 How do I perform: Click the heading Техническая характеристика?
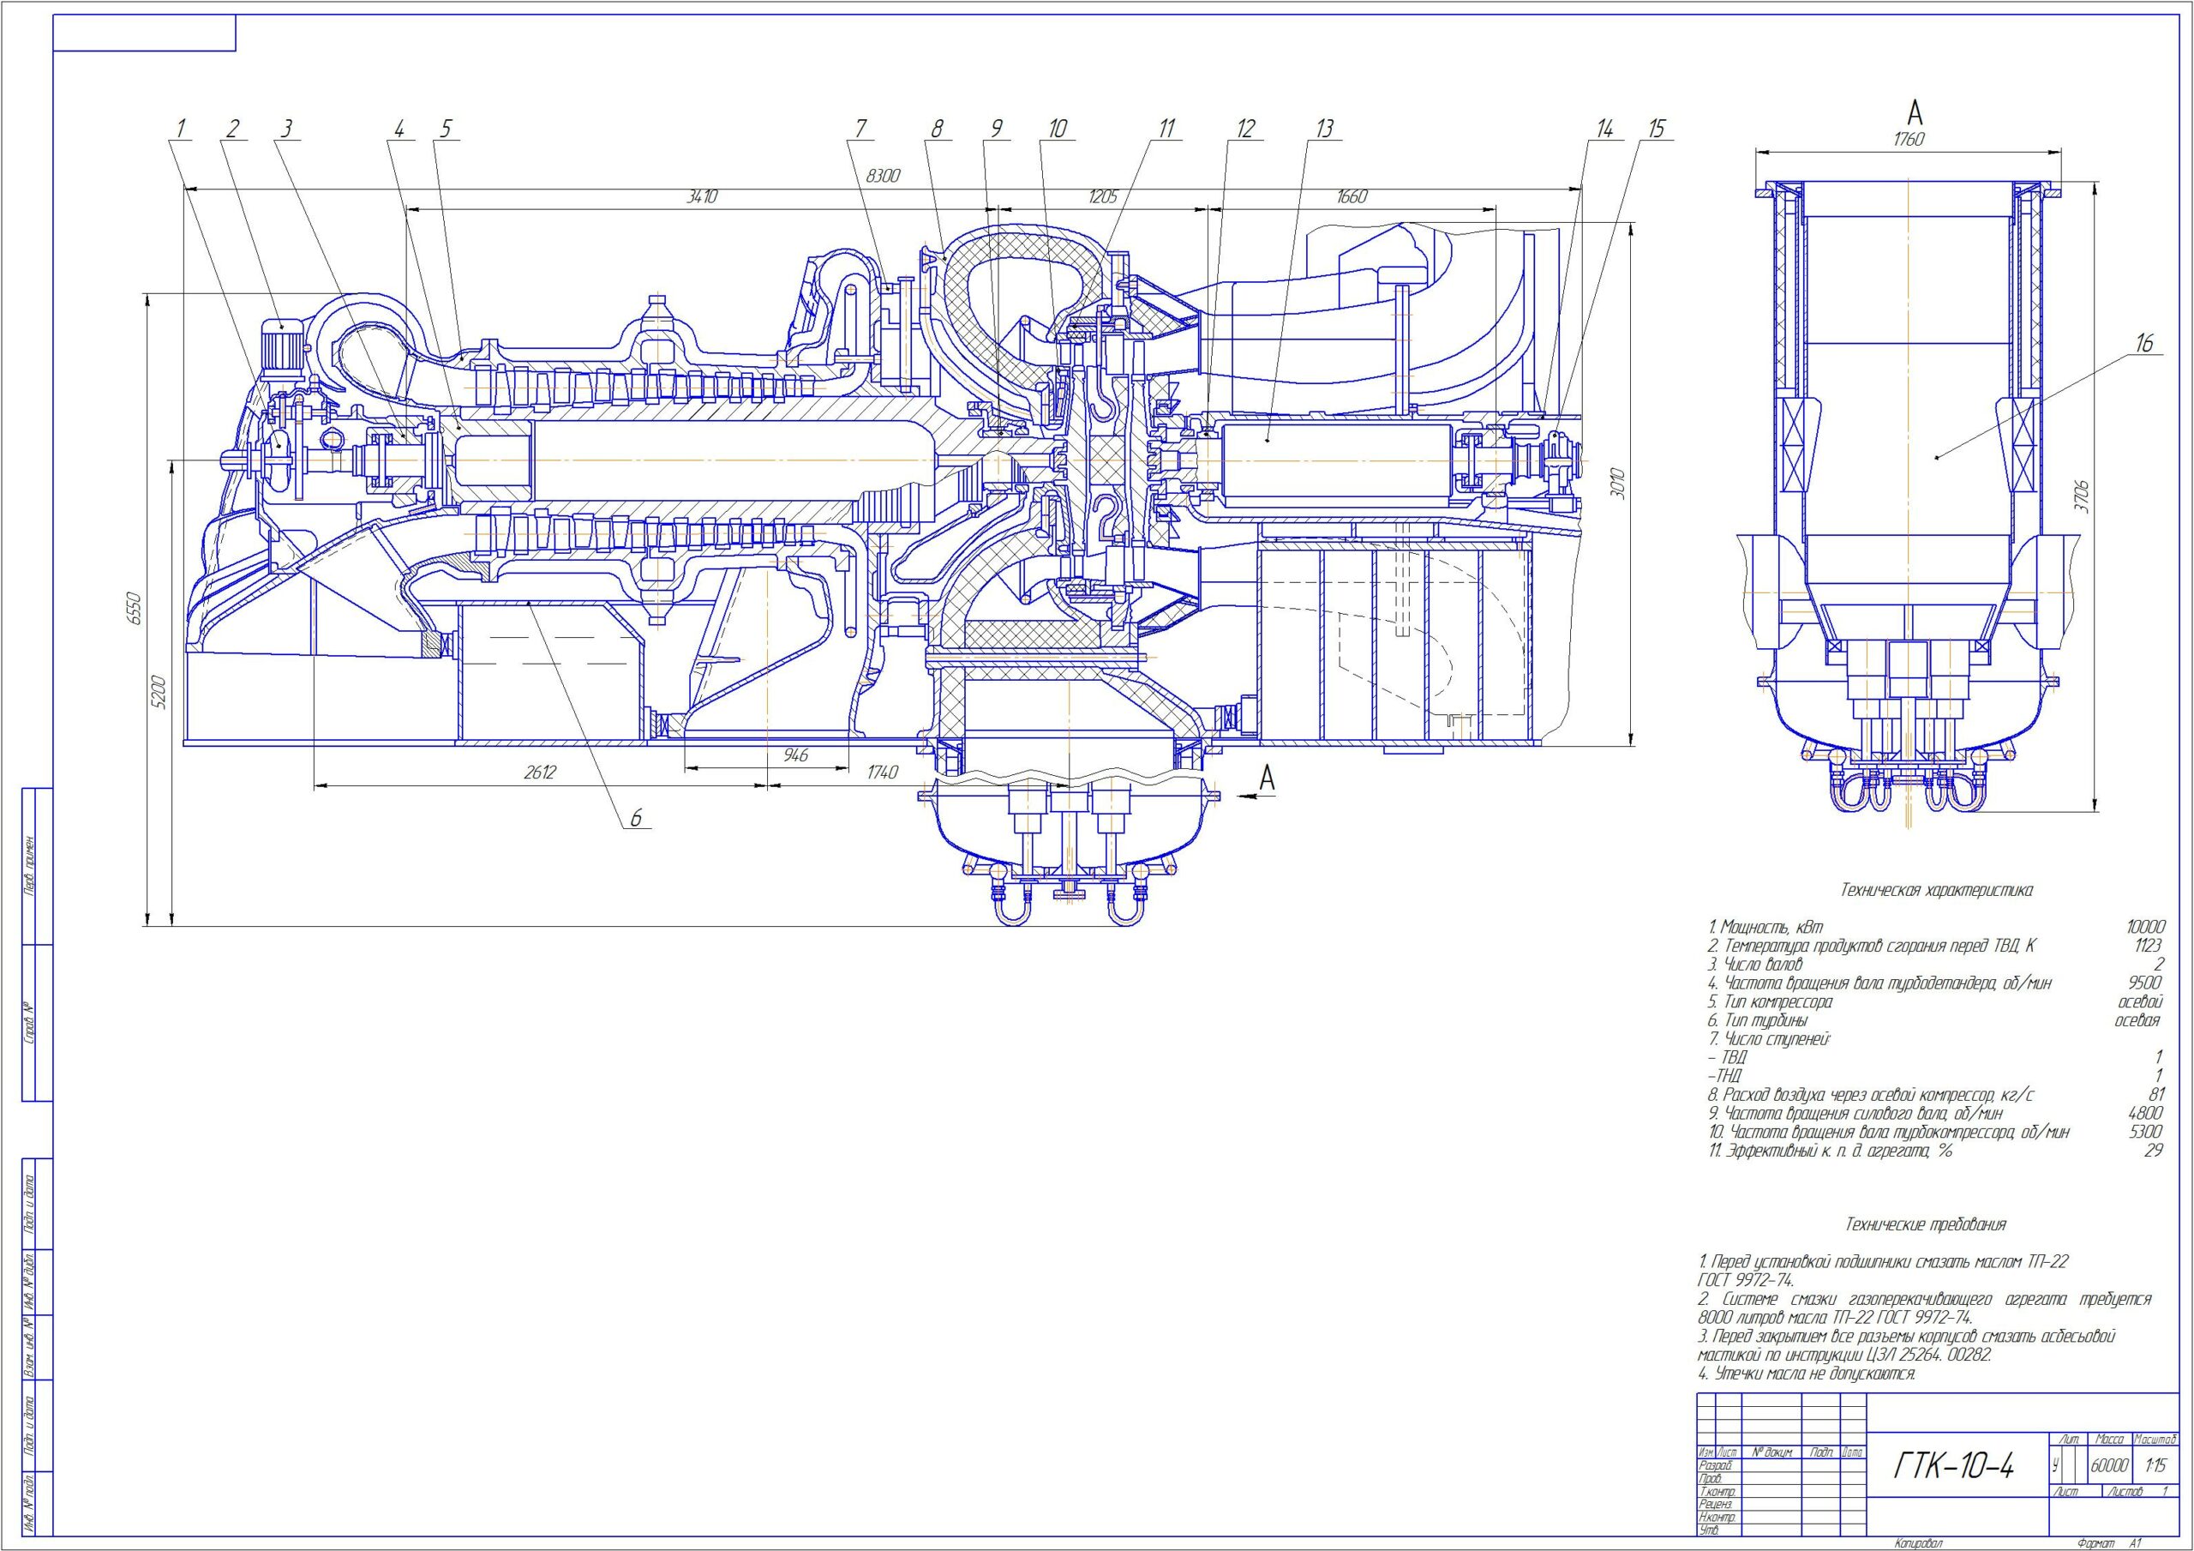click(1937, 890)
